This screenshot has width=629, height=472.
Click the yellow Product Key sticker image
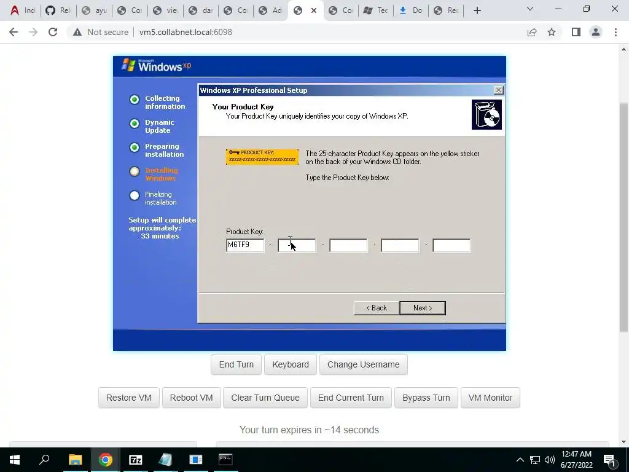pyautogui.click(x=262, y=157)
